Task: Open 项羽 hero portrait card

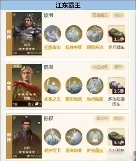Action: click(27, 34)
